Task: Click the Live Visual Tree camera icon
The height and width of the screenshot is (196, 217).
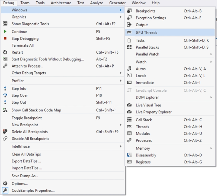Action: pyautogui.click(x=129, y=105)
